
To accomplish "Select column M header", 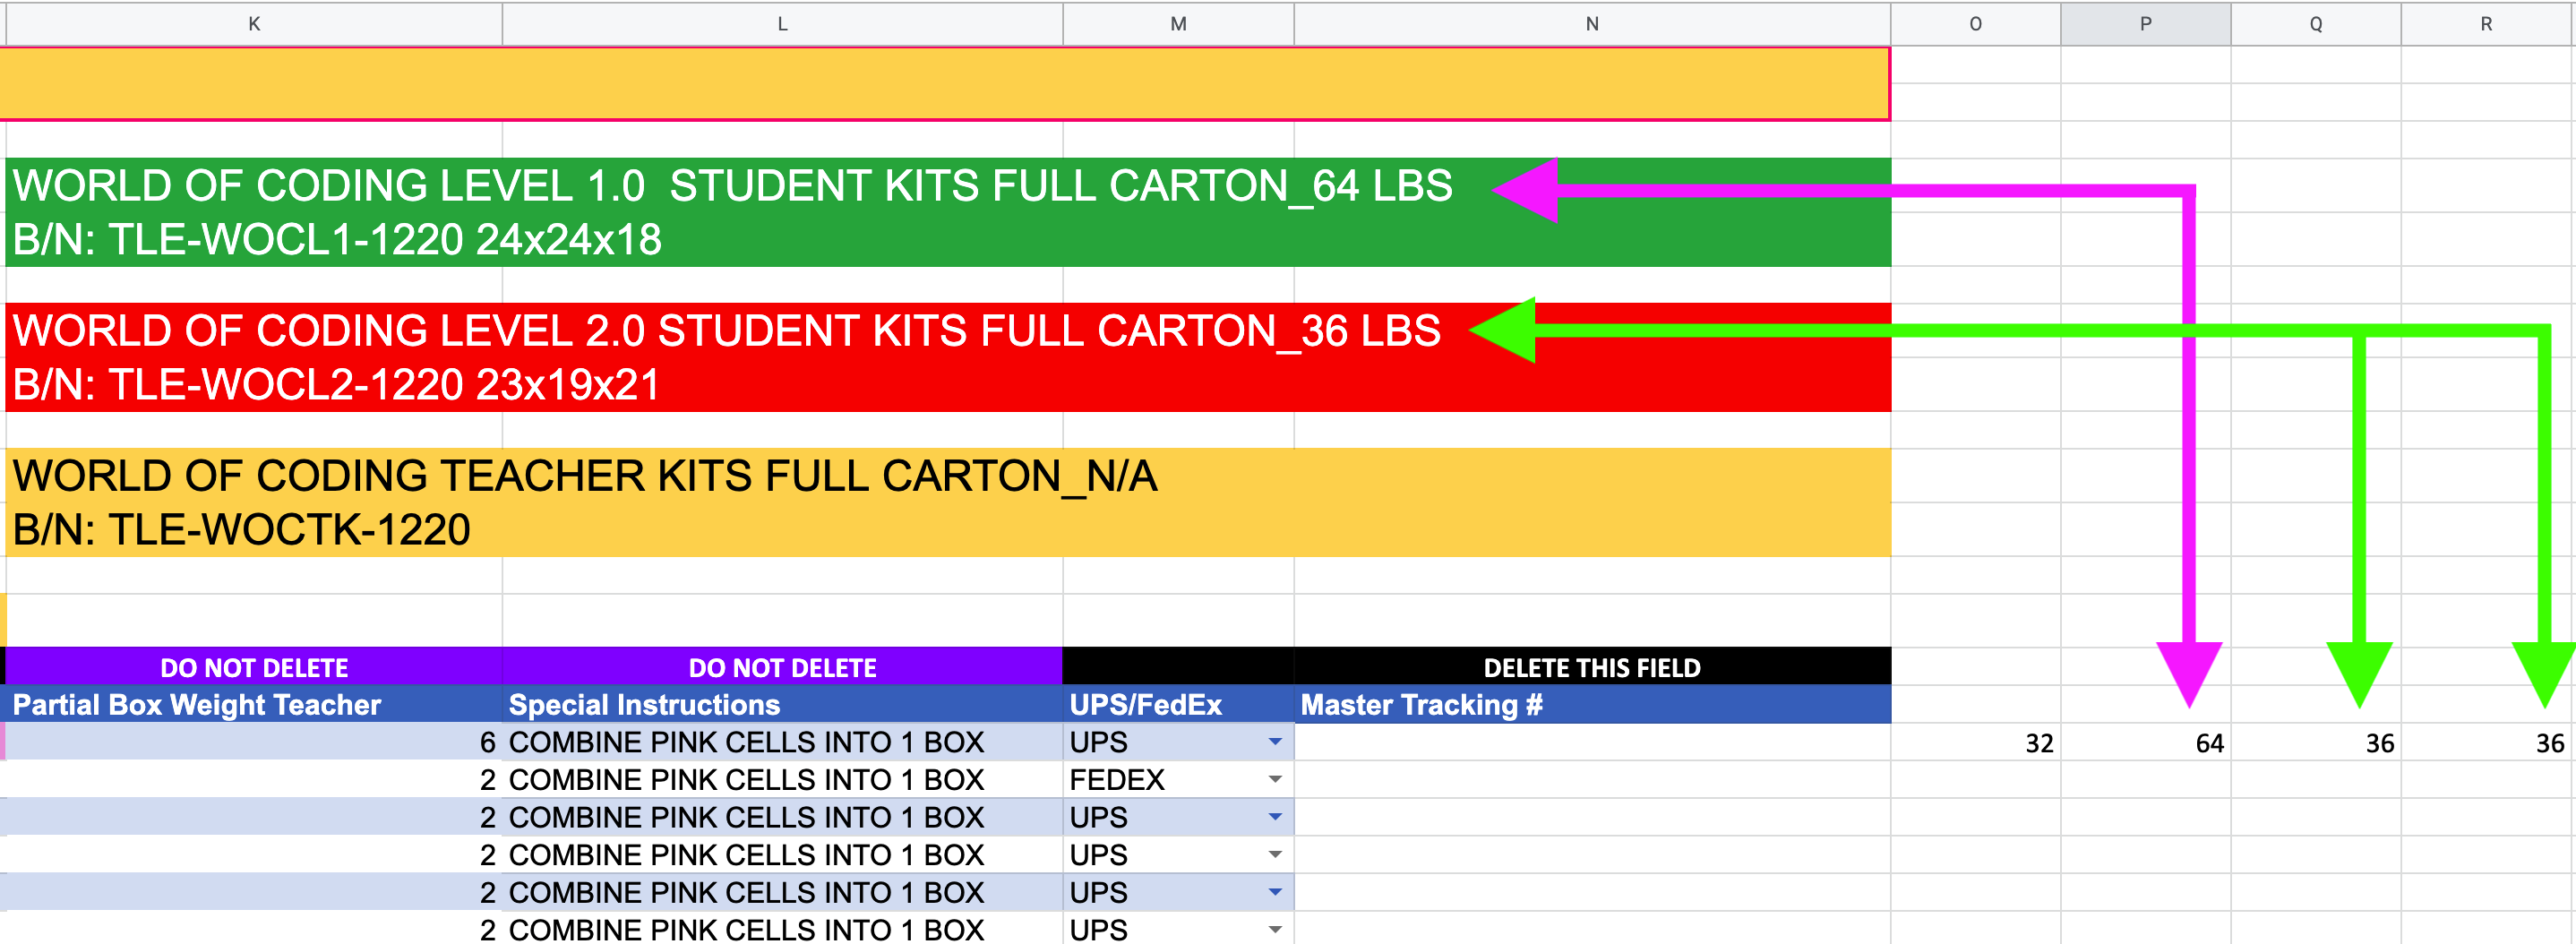I will click(1178, 24).
